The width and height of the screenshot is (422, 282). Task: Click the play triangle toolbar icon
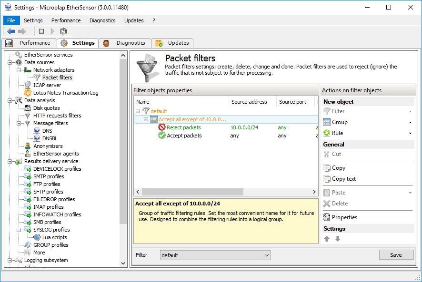click(52, 31)
